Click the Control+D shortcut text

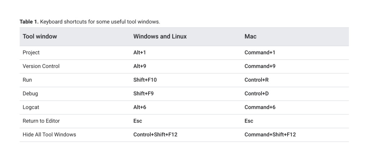[x=257, y=94]
